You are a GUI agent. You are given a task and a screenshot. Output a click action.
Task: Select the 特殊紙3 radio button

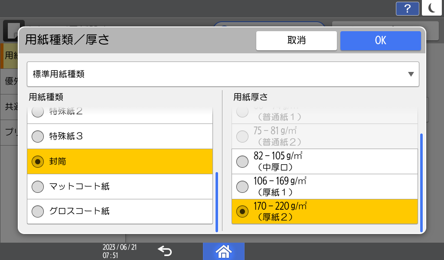(x=38, y=136)
